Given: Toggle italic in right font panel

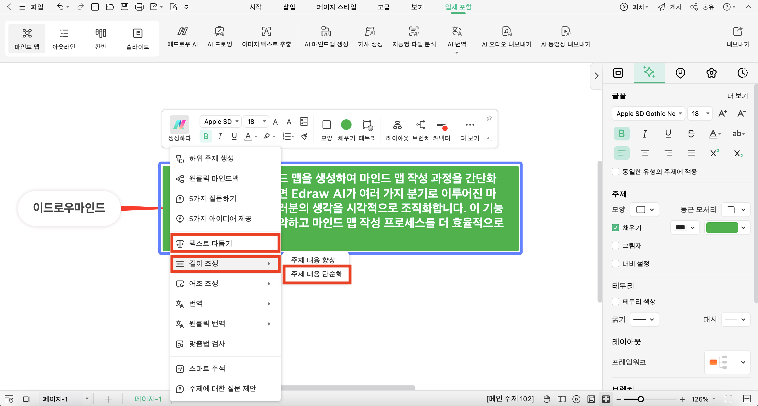Looking at the screenshot, I should (645, 134).
